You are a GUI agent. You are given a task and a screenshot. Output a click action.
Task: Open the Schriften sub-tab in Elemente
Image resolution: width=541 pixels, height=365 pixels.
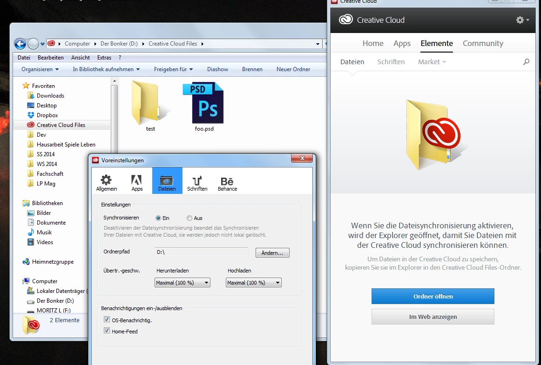tap(391, 62)
